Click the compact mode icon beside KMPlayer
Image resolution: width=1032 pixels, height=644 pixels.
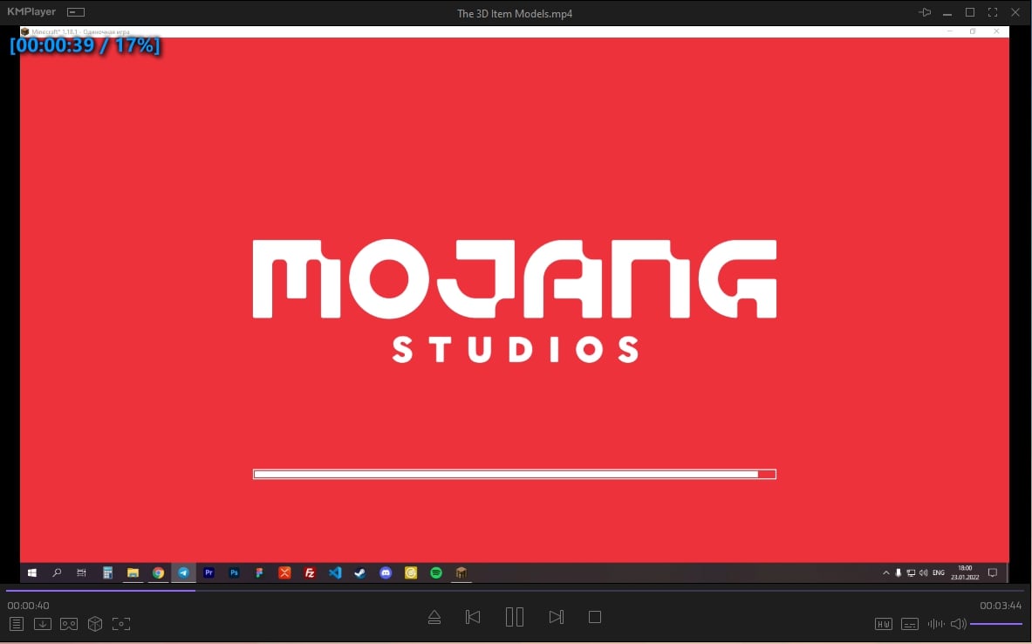coord(76,13)
